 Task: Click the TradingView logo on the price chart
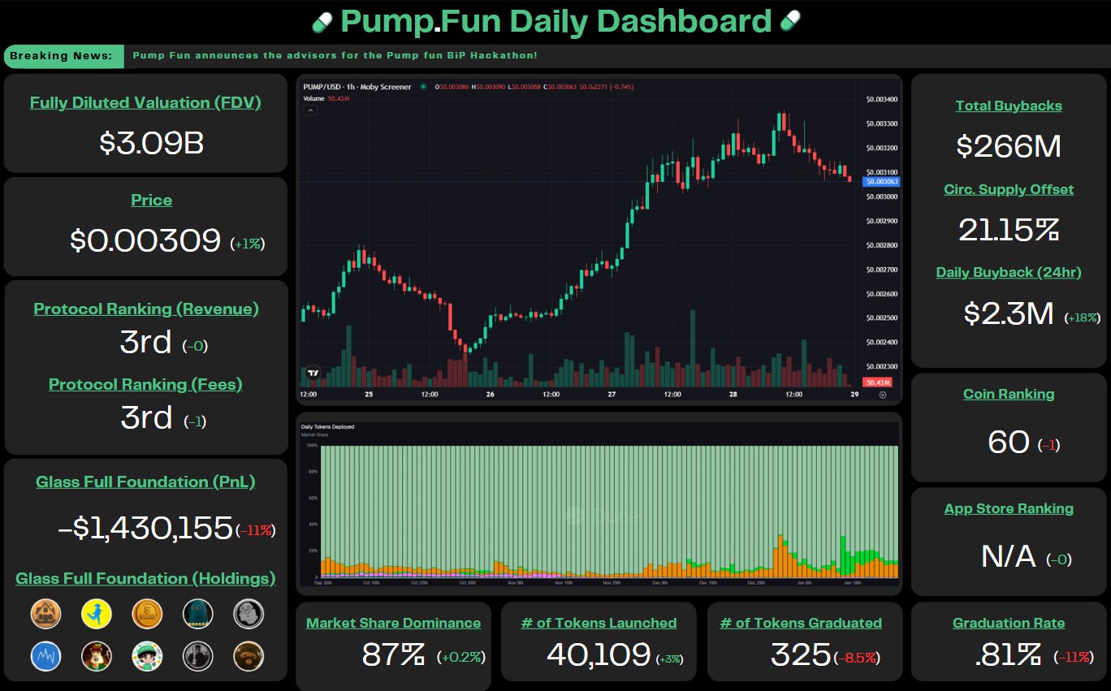pos(313,374)
